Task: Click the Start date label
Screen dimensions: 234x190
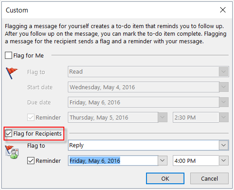Action: pyautogui.click(x=40, y=87)
